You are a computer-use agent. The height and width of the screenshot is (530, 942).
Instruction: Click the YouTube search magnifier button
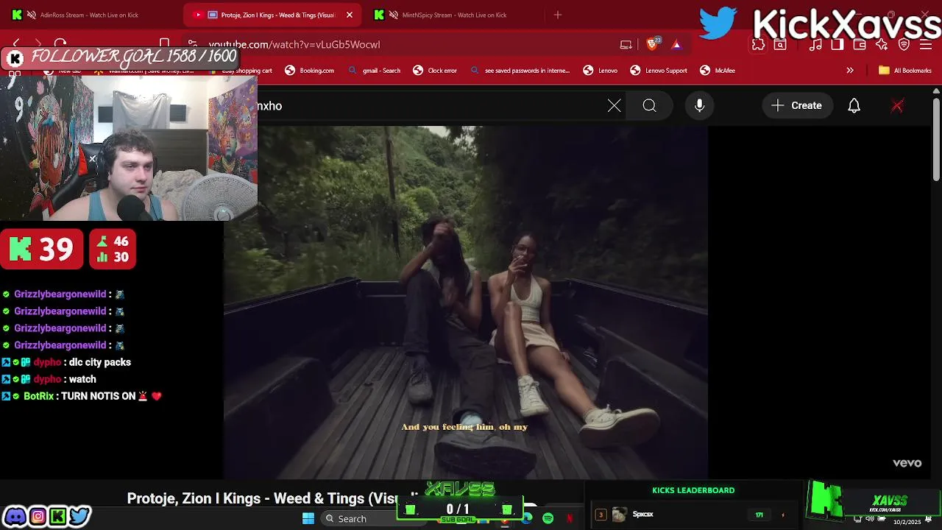tap(649, 106)
